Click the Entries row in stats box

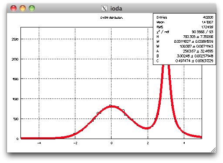click(x=185, y=17)
